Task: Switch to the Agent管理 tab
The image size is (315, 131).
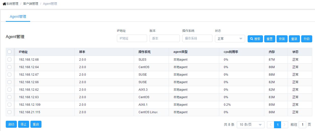Action: (x=18, y=17)
